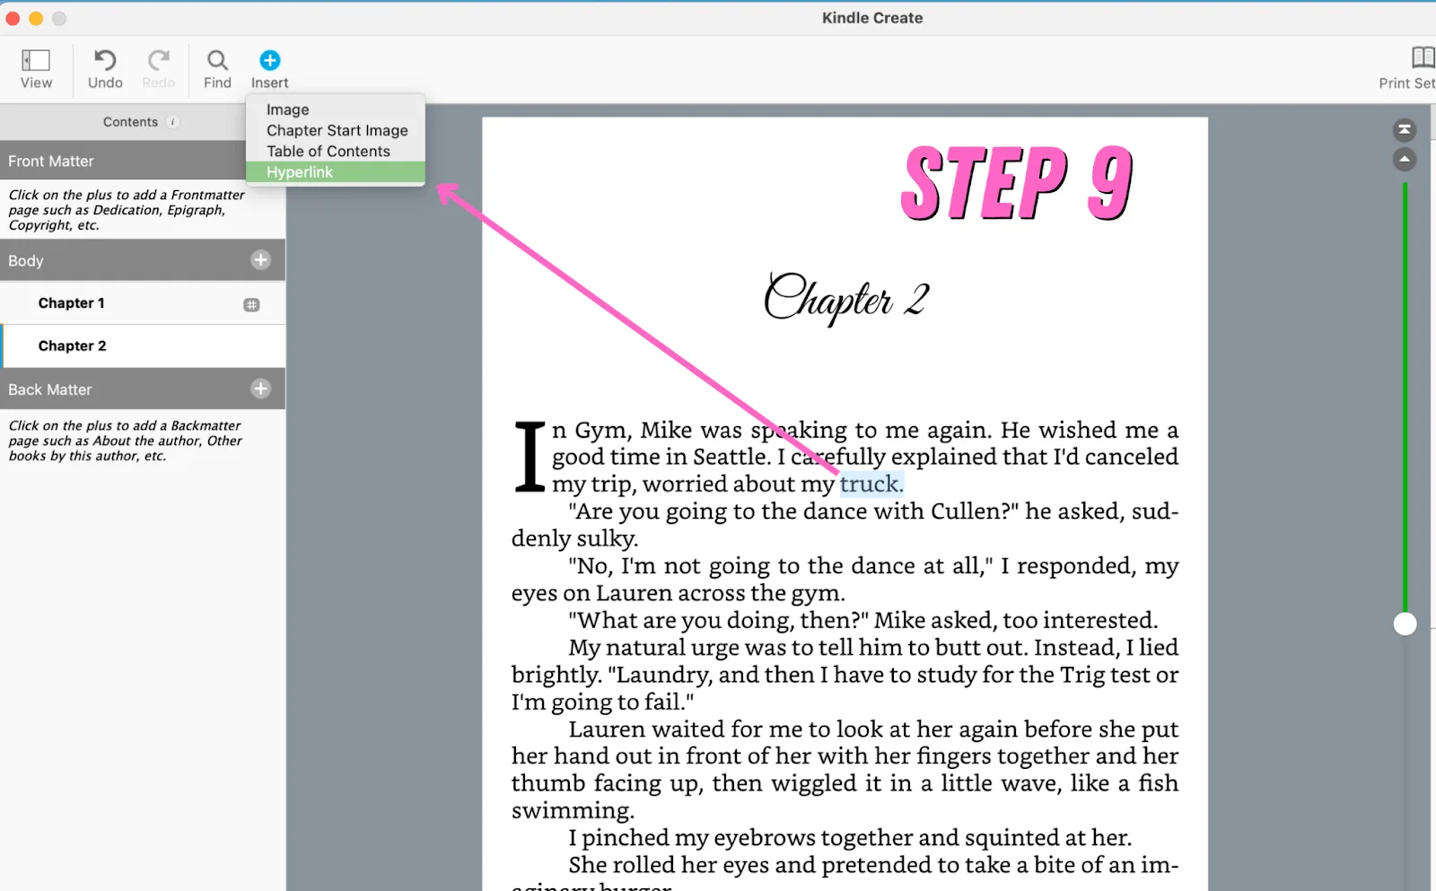Screen dimensions: 1436x891
Task: Add a Back Matter page with plus
Action: pos(261,389)
